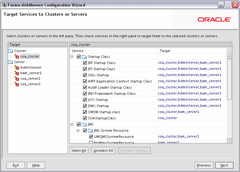The height and width of the screenshot is (172, 240).
Task: Click target text for SOAStartupClass row
Action: pyautogui.click(x=167, y=118)
